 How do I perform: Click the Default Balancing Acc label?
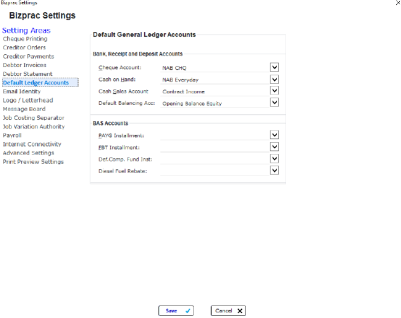click(127, 103)
